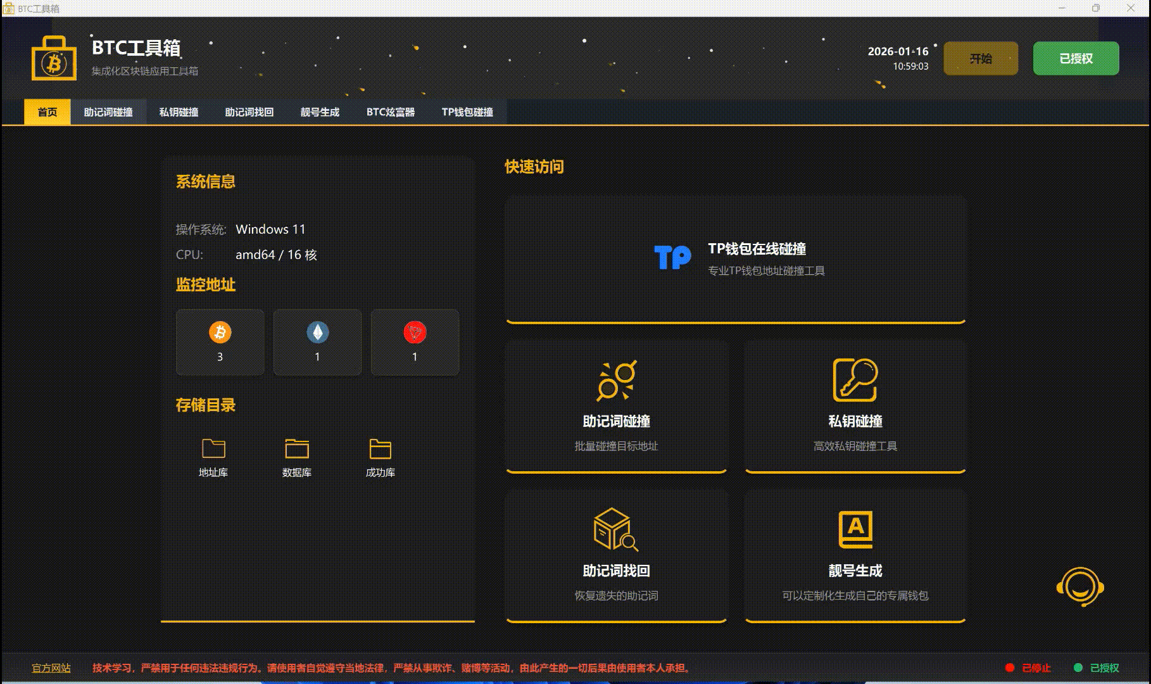
Task: Click the collision icon above 批量碰撞目标地址
Action: point(615,380)
